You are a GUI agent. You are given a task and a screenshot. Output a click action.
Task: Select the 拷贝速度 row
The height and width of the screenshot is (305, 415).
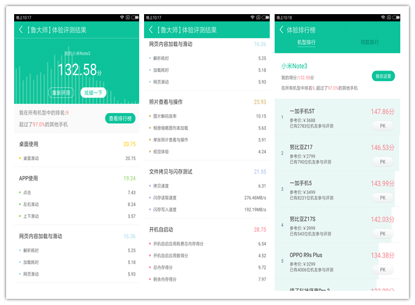point(207,186)
